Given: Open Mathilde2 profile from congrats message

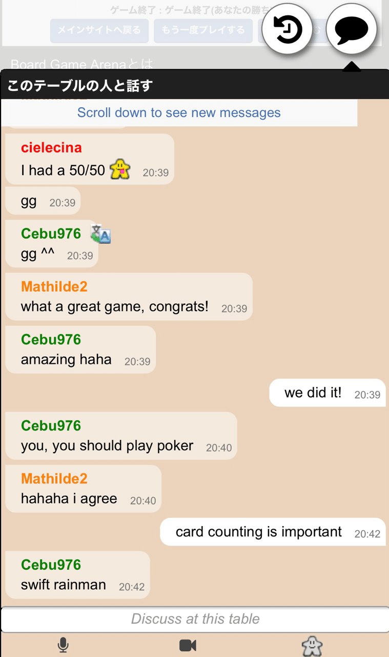Looking at the screenshot, I should pos(54,286).
